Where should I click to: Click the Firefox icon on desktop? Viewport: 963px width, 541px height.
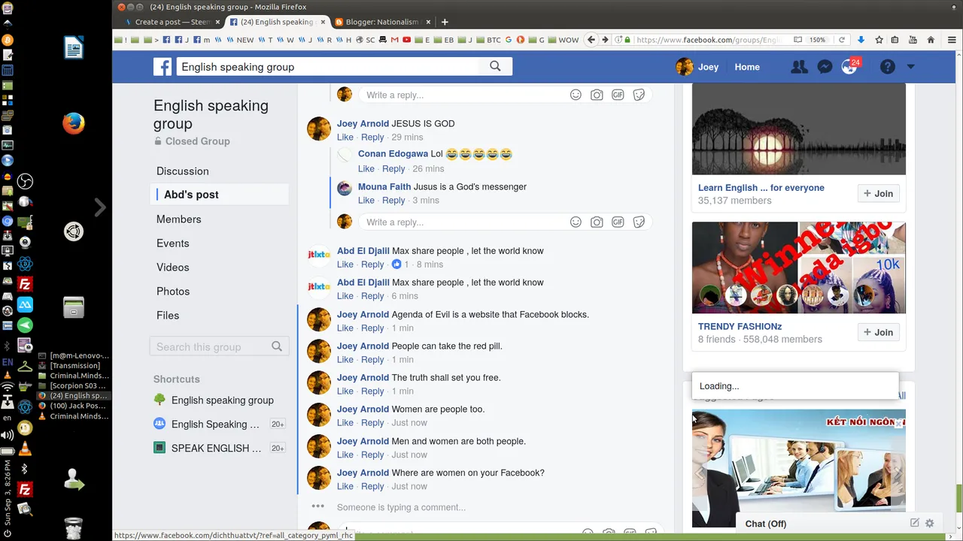point(74,123)
